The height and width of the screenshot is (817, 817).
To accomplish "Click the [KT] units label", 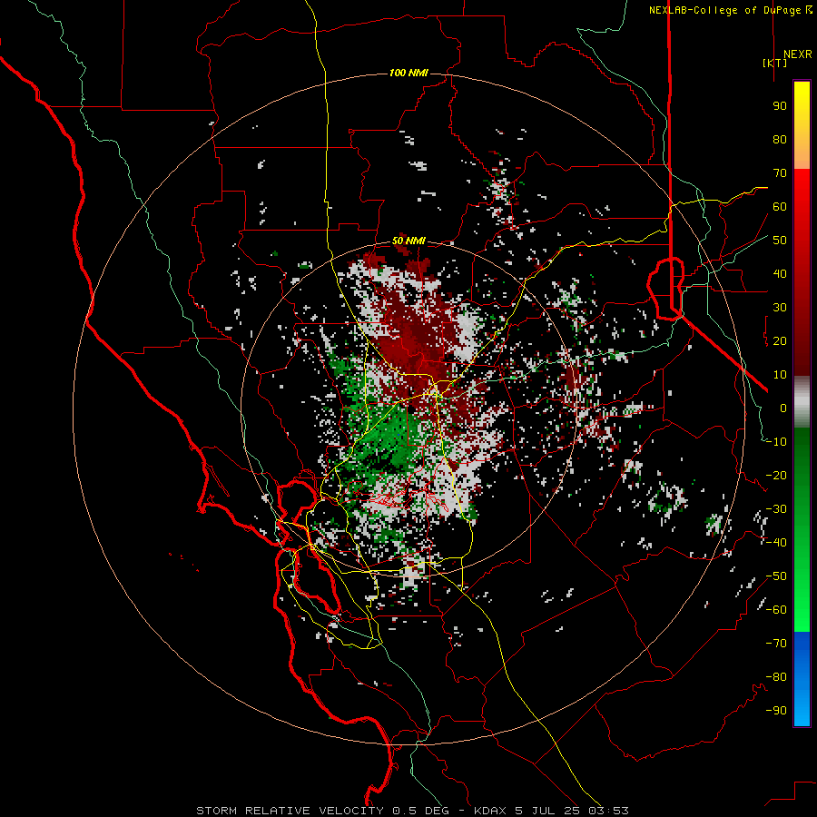I will 775,63.
